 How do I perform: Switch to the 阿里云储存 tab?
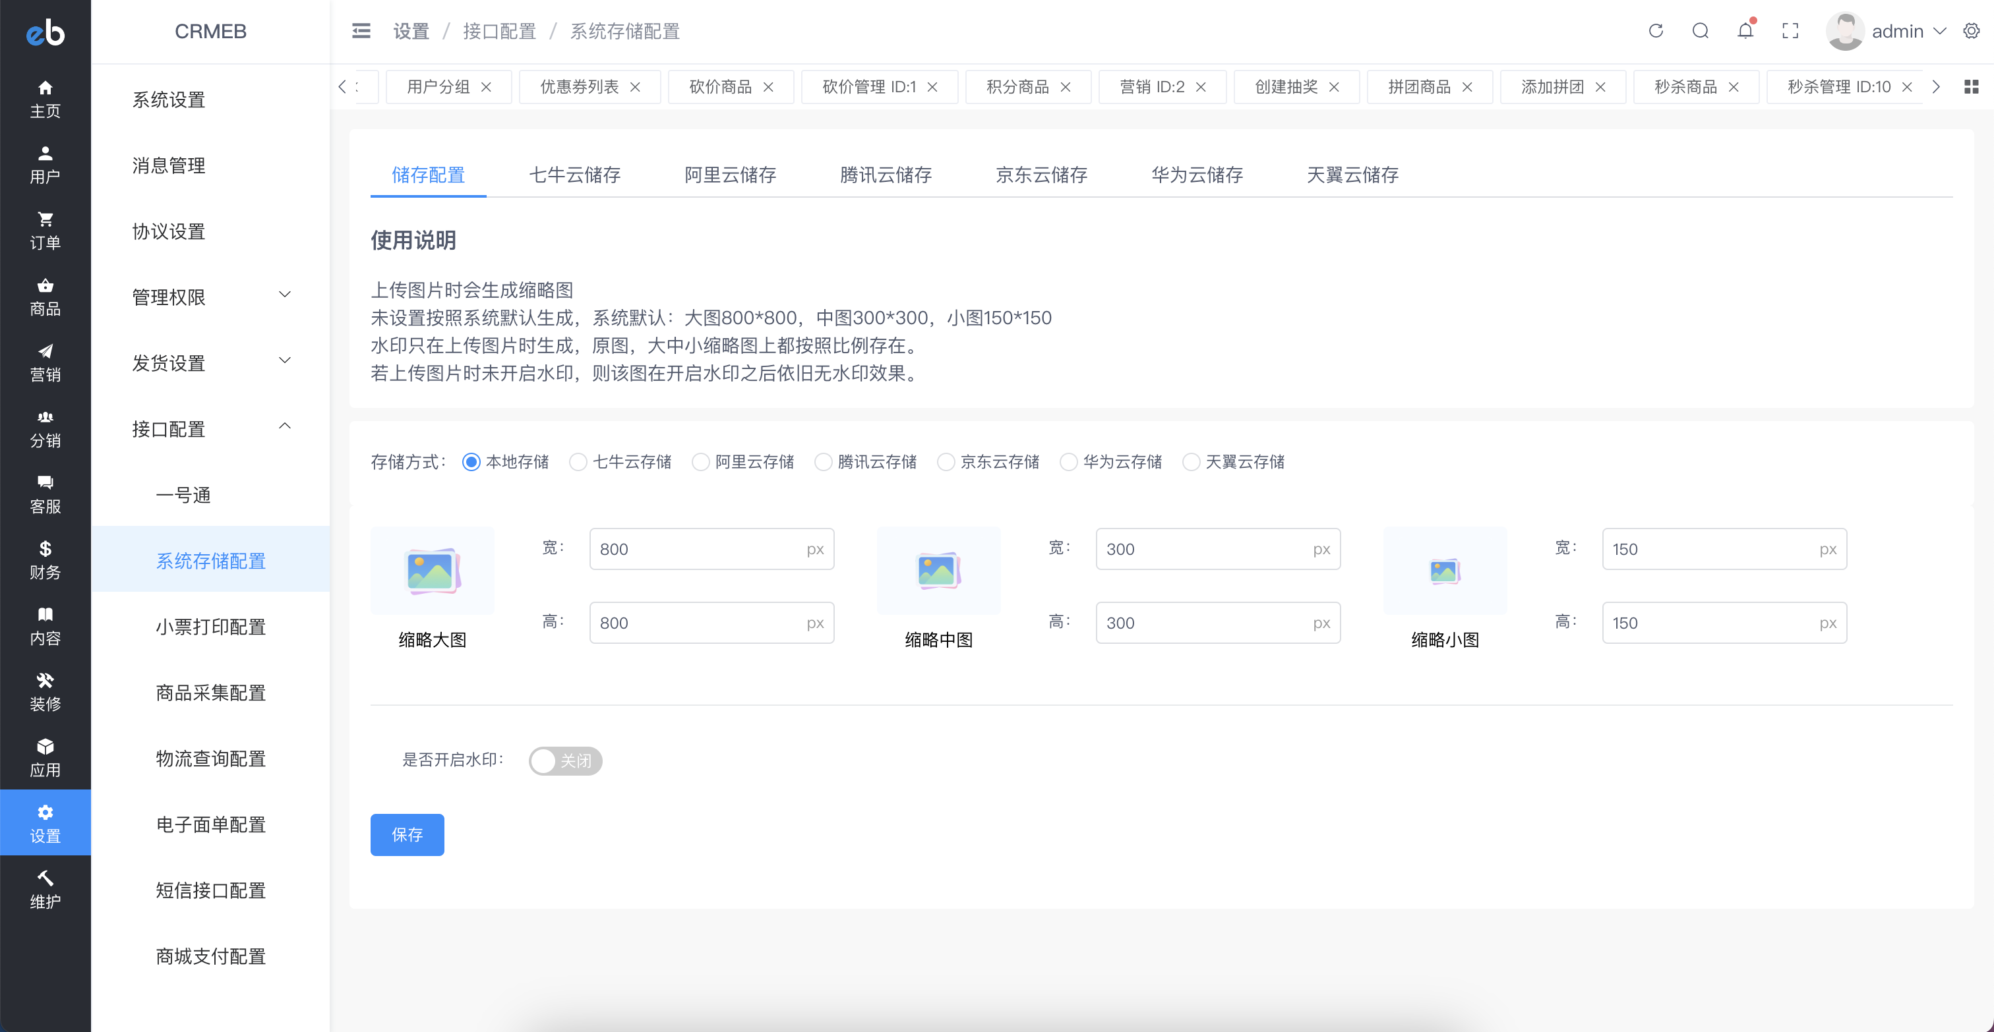click(x=729, y=175)
